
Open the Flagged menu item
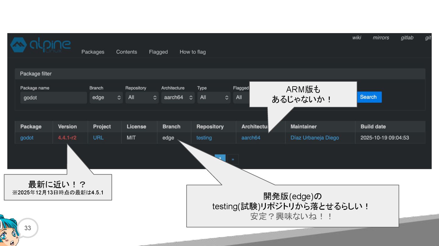point(158,52)
